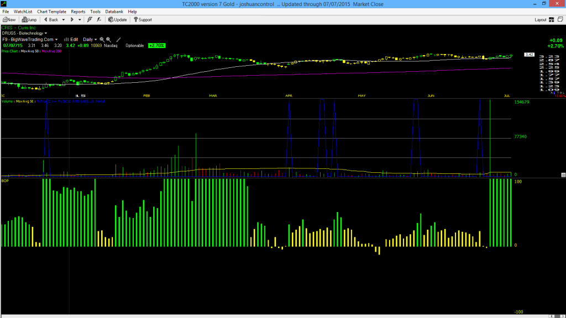Click the first magnifier zoom icon

click(102, 39)
